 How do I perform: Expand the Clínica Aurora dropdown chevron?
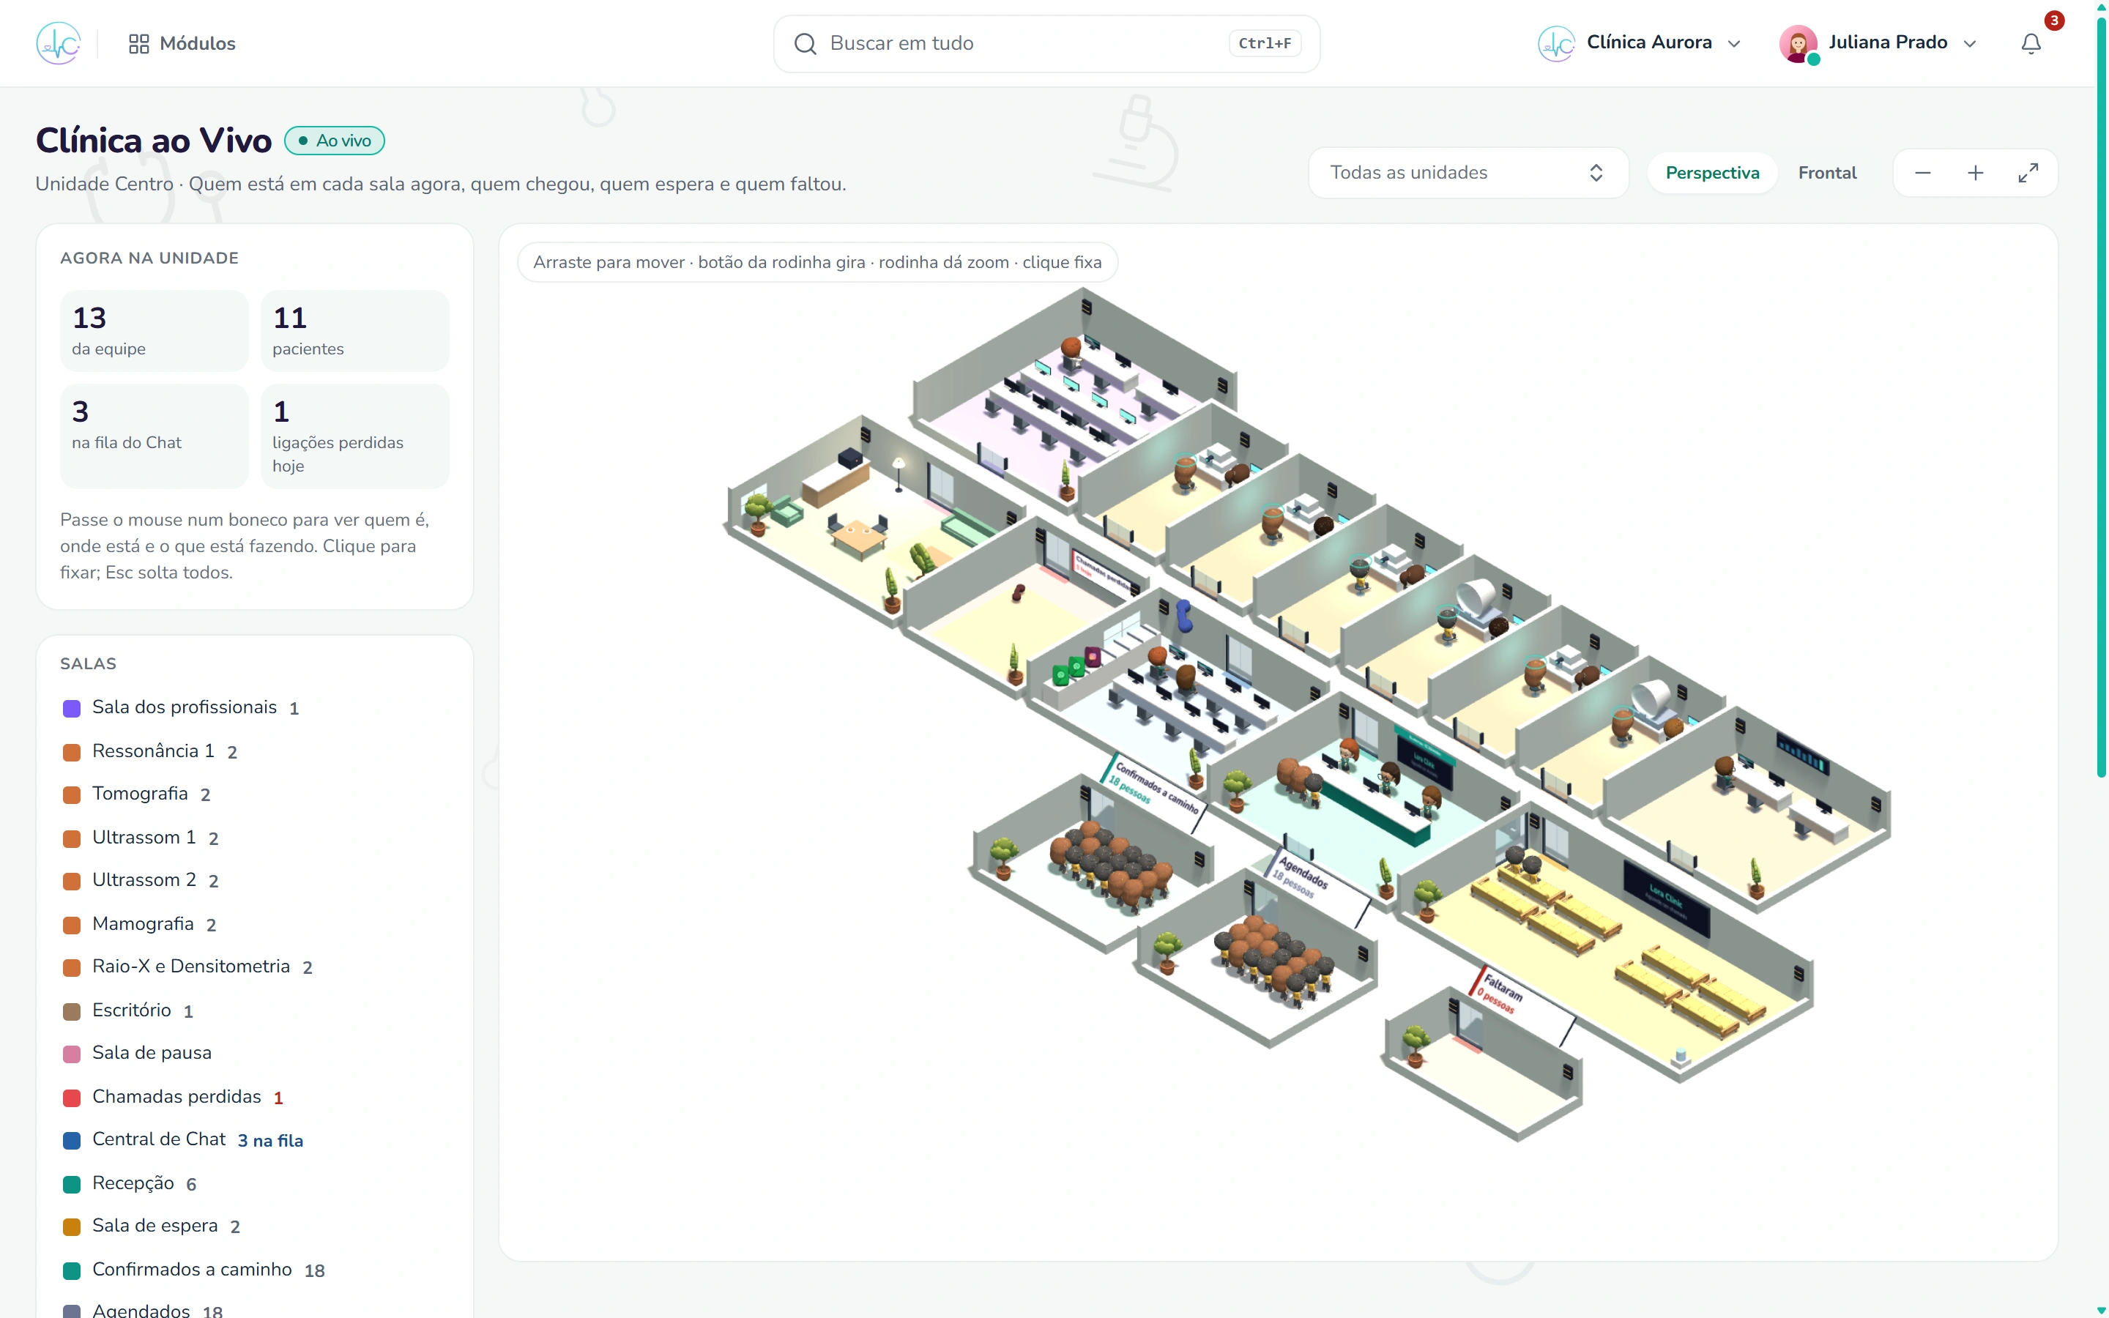(x=1734, y=44)
